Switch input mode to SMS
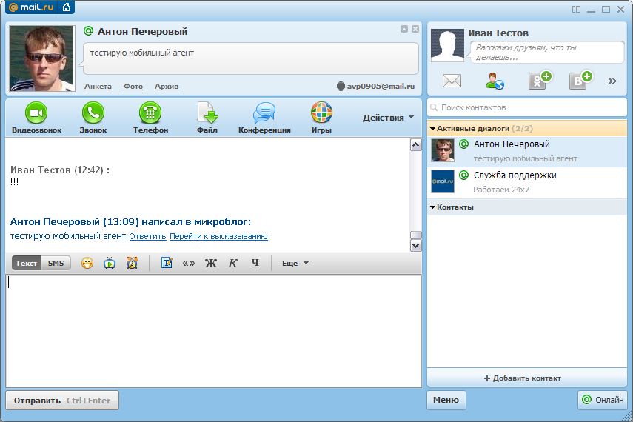633x422 pixels. (x=56, y=264)
